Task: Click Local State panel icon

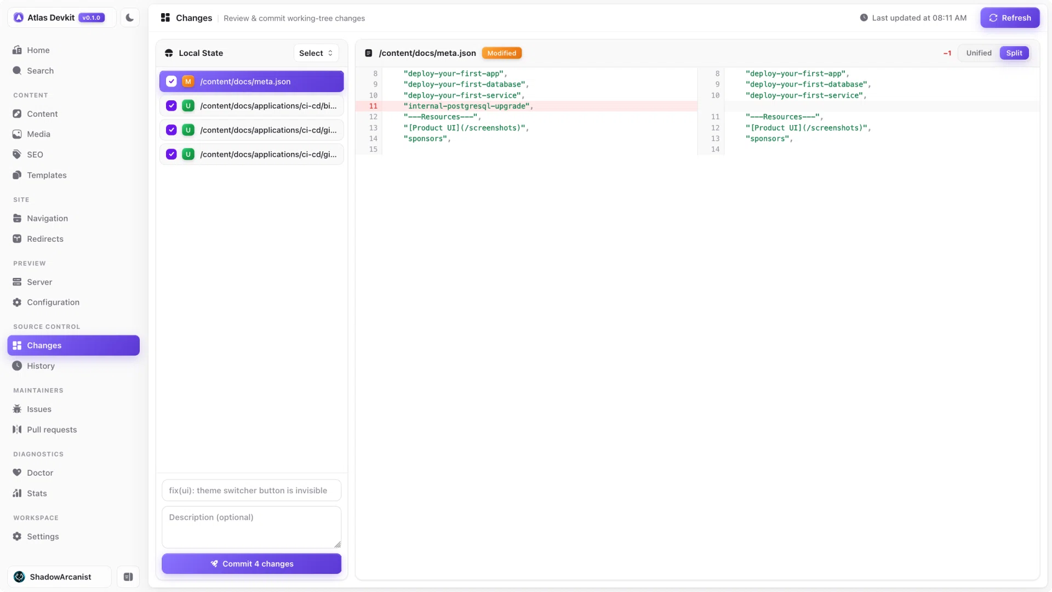Action: (x=169, y=53)
